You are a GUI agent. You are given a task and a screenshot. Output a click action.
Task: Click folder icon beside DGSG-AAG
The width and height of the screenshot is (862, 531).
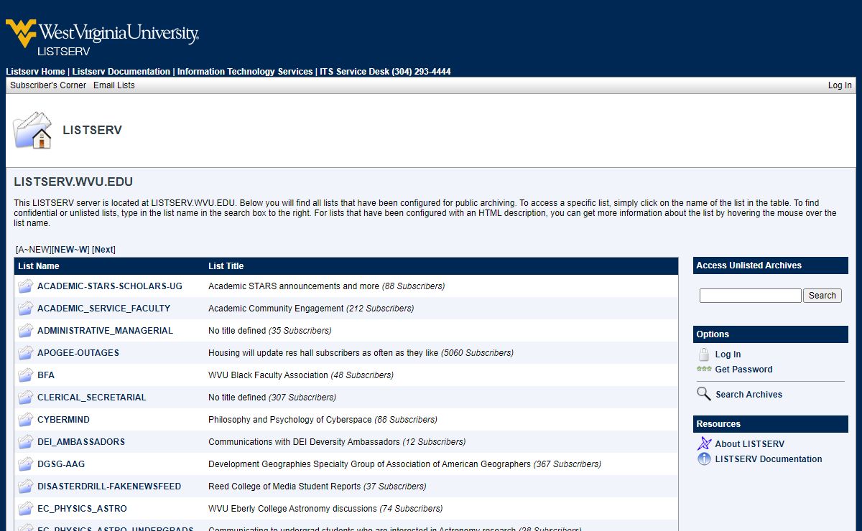pyautogui.click(x=26, y=464)
